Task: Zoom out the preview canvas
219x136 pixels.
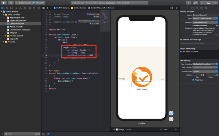Action: [161, 129]
